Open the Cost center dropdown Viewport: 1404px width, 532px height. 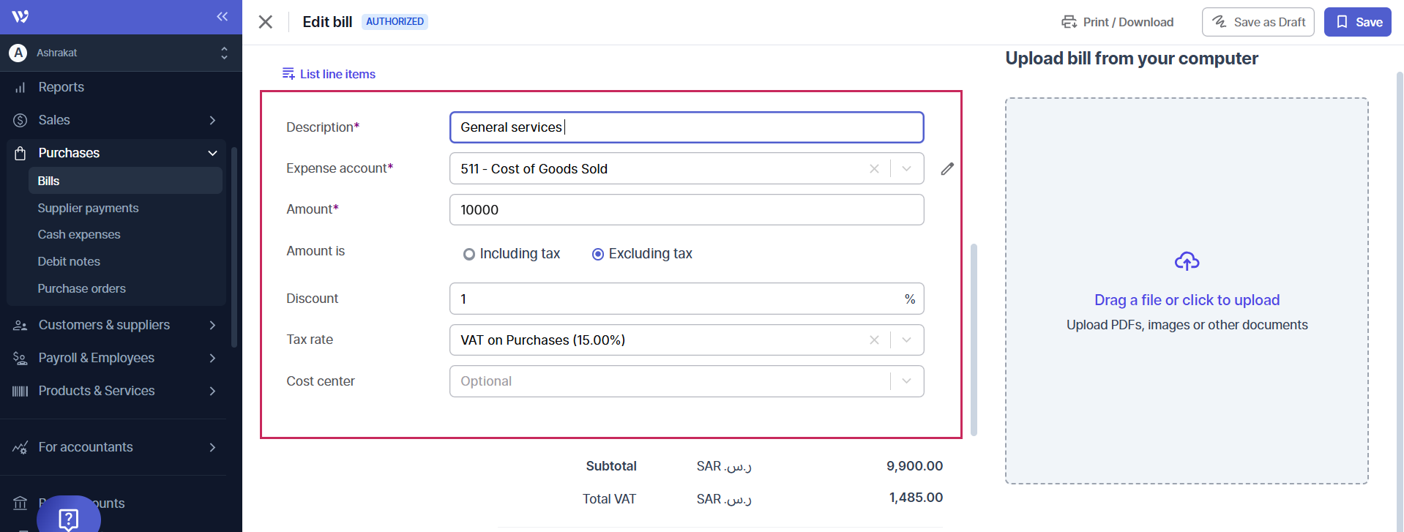click(x=906, y=381)
